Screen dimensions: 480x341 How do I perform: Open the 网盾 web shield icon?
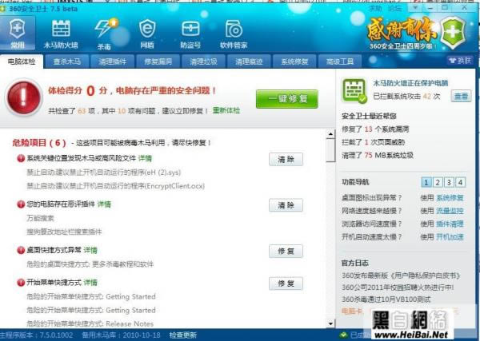click(147, 34)
